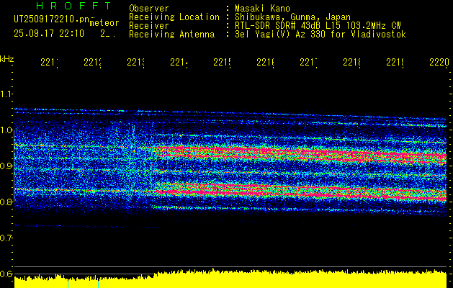Select the 3el Yagi antenna description

click(x=320, y=34)
